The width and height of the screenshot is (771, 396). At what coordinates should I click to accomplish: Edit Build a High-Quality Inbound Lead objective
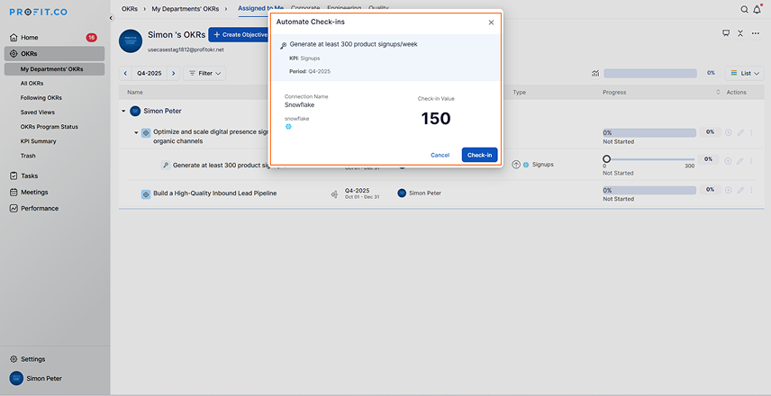(x=740, y=190)
